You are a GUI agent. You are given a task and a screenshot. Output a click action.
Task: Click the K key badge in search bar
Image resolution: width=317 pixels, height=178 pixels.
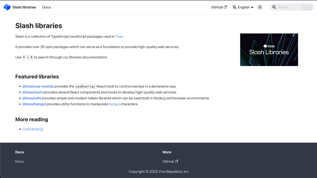tap(309, 7)
